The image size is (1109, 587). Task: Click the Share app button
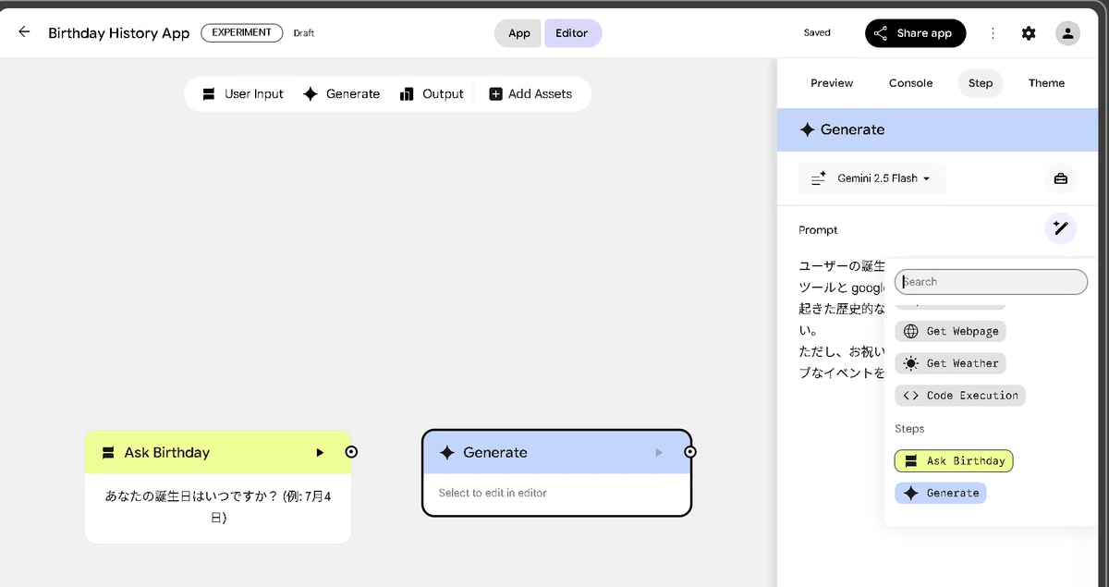[x=916, y=33]
